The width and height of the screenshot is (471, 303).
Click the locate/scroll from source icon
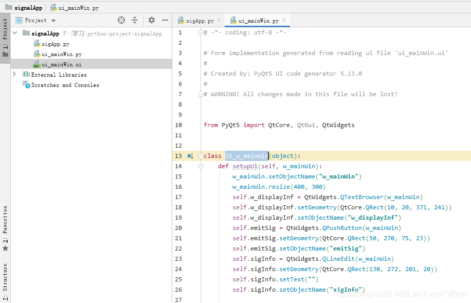(121, 20)
